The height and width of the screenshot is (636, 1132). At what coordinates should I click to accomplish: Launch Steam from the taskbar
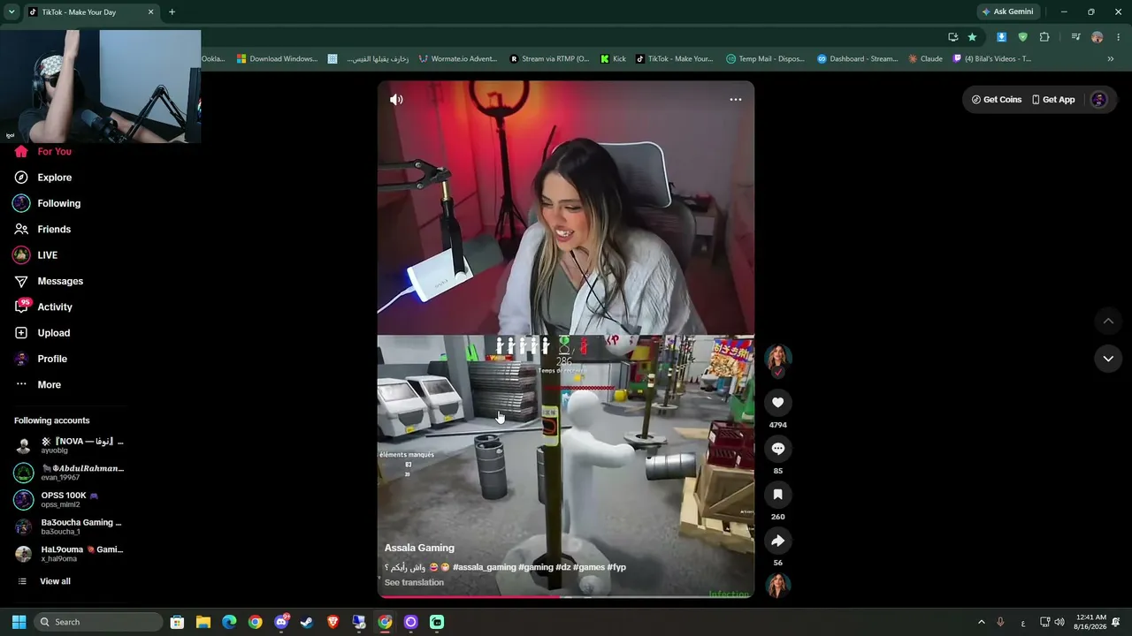tap(307, 622)
